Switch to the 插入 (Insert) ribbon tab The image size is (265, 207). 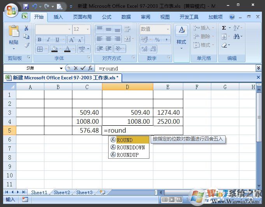[58, 17]
